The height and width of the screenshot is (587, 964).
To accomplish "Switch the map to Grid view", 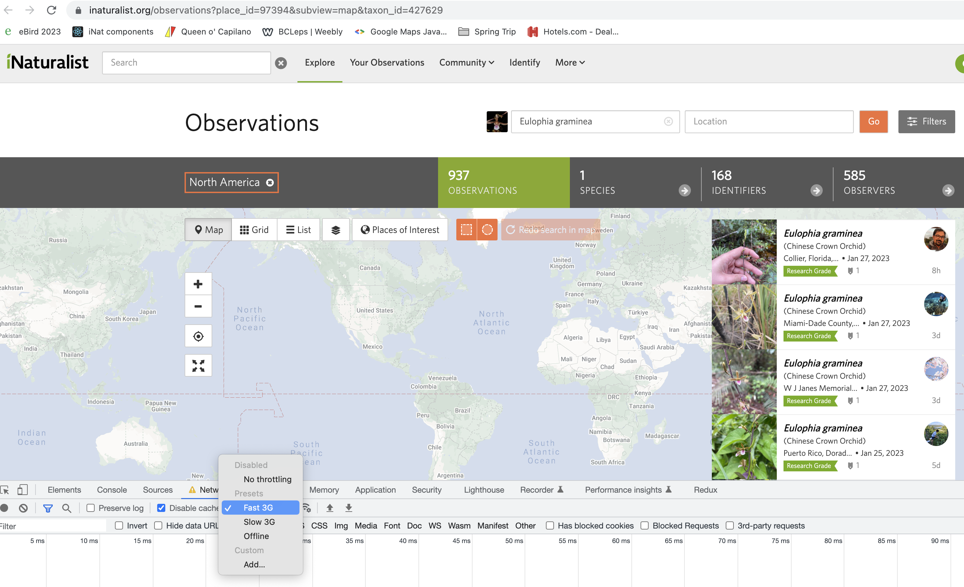I will tap(254, 230).
